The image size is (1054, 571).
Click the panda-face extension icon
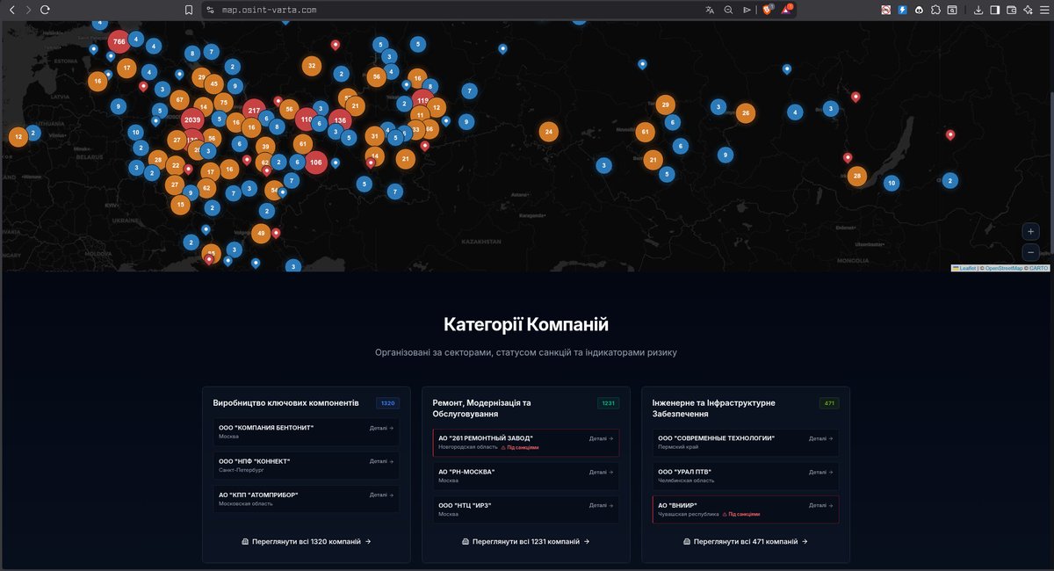919,10
